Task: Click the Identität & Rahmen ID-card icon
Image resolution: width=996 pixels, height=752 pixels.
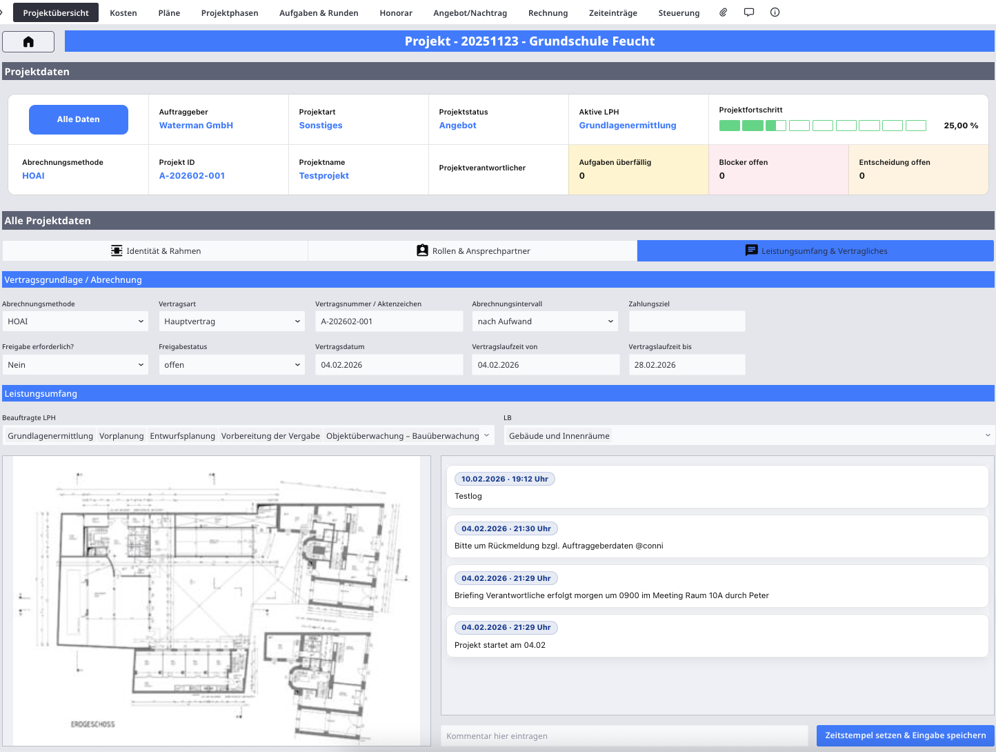Action: point(117,250)
